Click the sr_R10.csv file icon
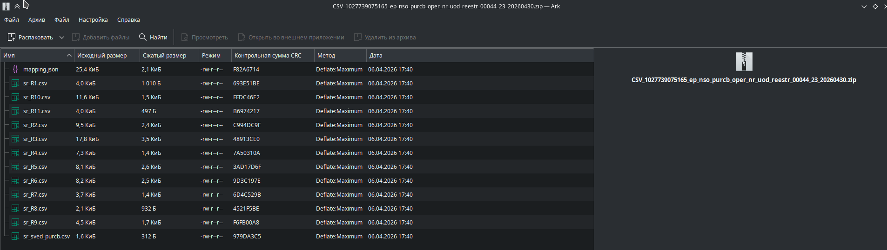Image resolution: width=887 pixels, height=250 pixels. (15, 97)
